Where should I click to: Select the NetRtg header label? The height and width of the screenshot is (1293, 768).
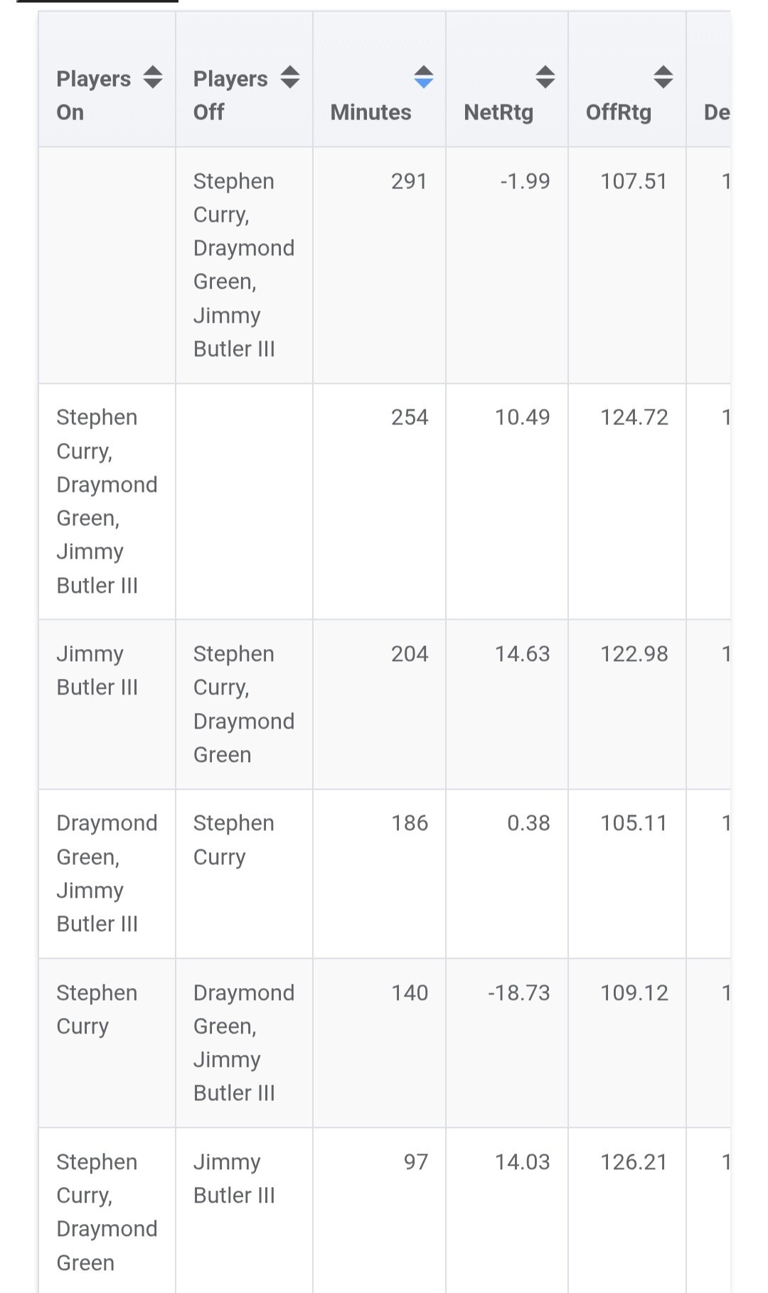pyautogui.click(x=498, y=112)
